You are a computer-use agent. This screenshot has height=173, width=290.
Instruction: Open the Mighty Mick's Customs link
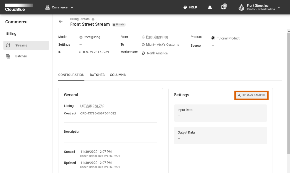coord(162,44)
